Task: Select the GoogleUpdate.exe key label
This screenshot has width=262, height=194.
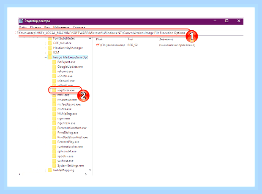Action: [70, 67]
